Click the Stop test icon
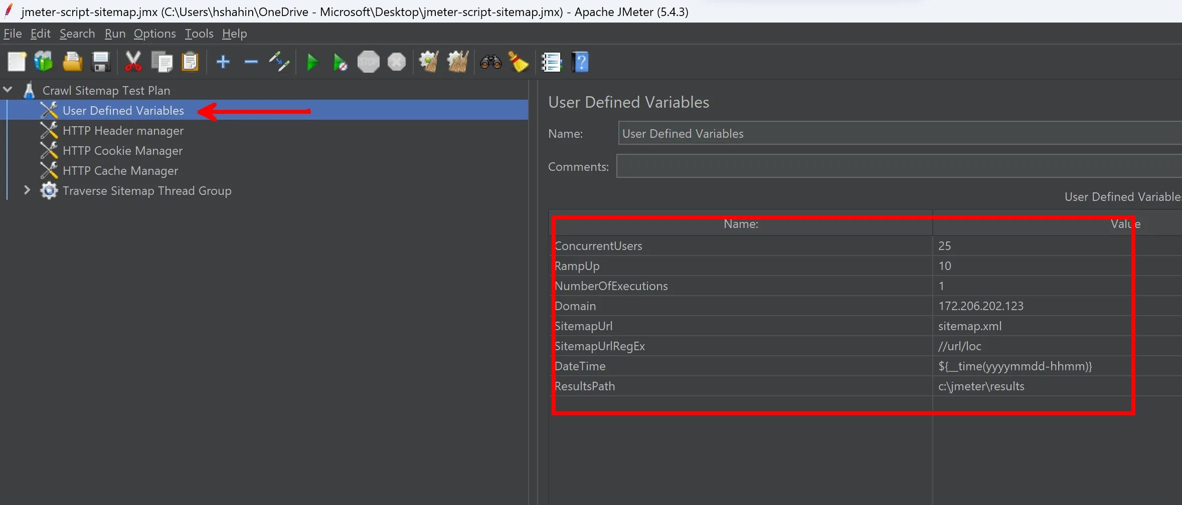 pos(369,62)
